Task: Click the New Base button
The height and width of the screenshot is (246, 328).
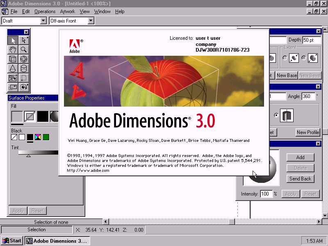Action: [287, 75]
